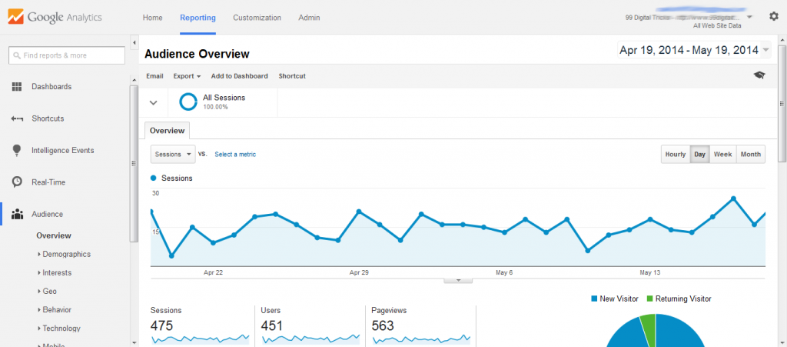Viewport: 787px width, 347px height.
Task: Click the search magnifier icon
Action: pyautogui.click(x=17, y=55)
